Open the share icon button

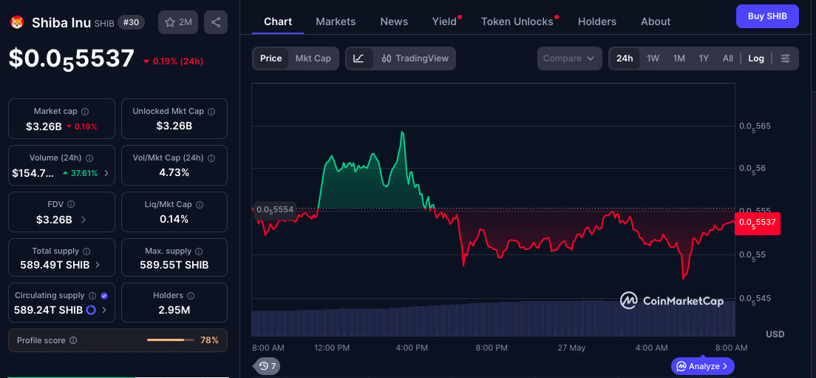click(216, 22)
